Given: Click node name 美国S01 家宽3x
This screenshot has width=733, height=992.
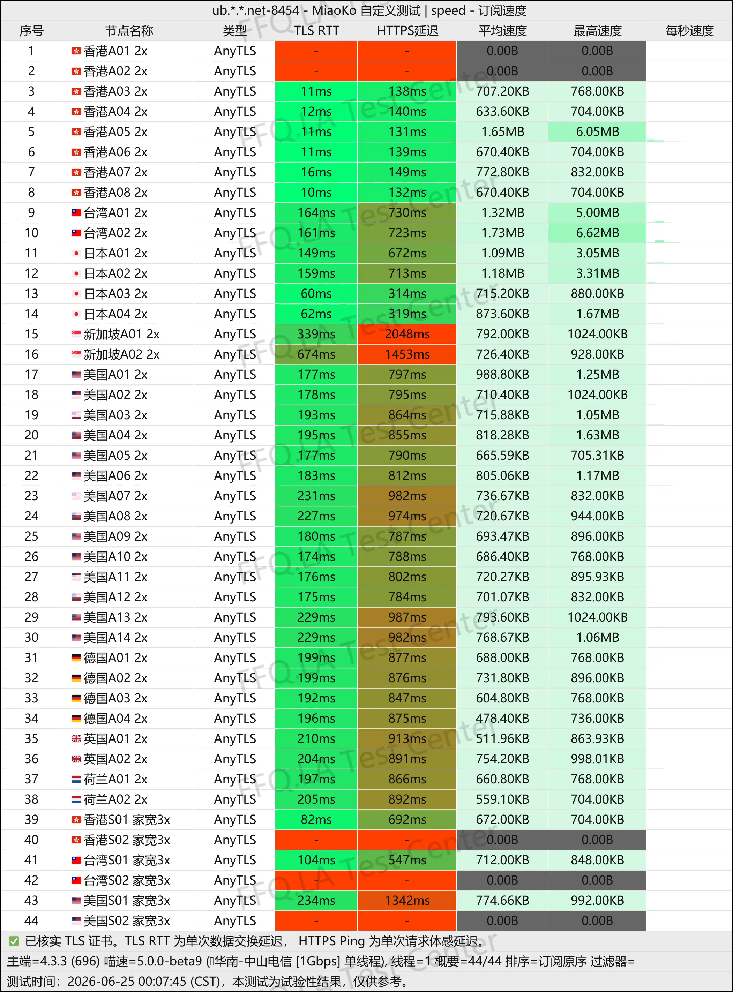Looking at the screenshot, I should pos(127,901).
